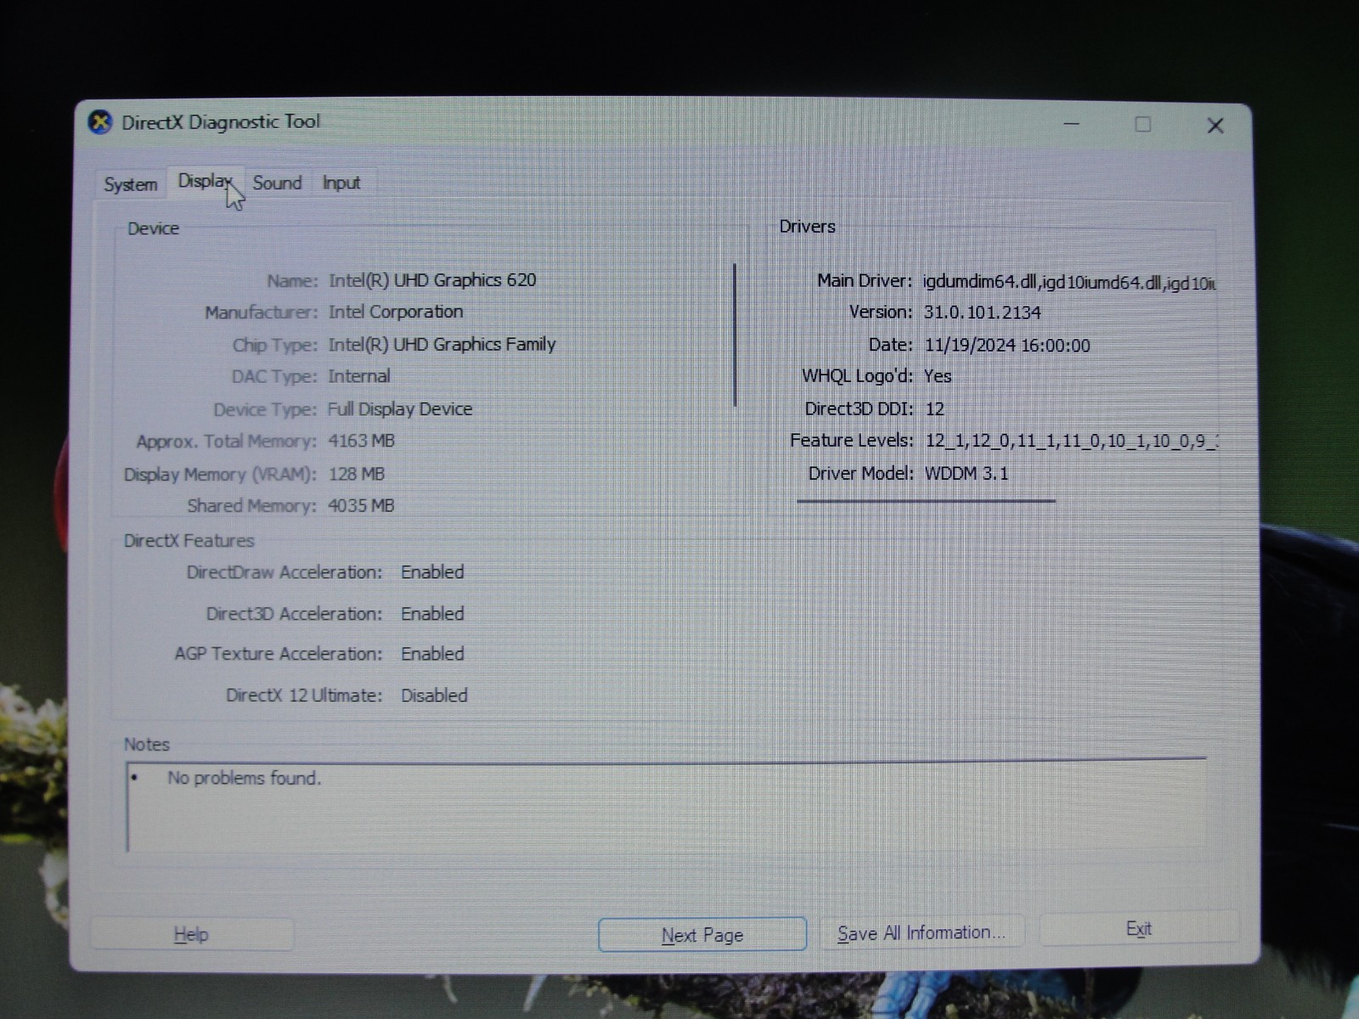Click VRAM value '128 MB'
This screenshot has width=1359, height=1019.
pyautogui.click(x=357, y=474)
